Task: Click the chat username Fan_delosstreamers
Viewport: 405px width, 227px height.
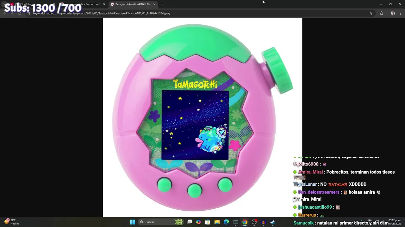Action: pyautogui.click(x=319, y=192)
